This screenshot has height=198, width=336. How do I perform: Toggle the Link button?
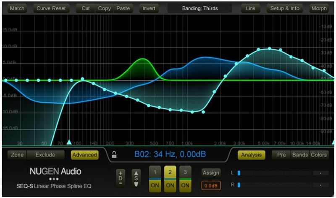(250, 8)
